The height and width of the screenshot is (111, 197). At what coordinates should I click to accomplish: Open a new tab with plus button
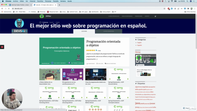tap(59, 5)
